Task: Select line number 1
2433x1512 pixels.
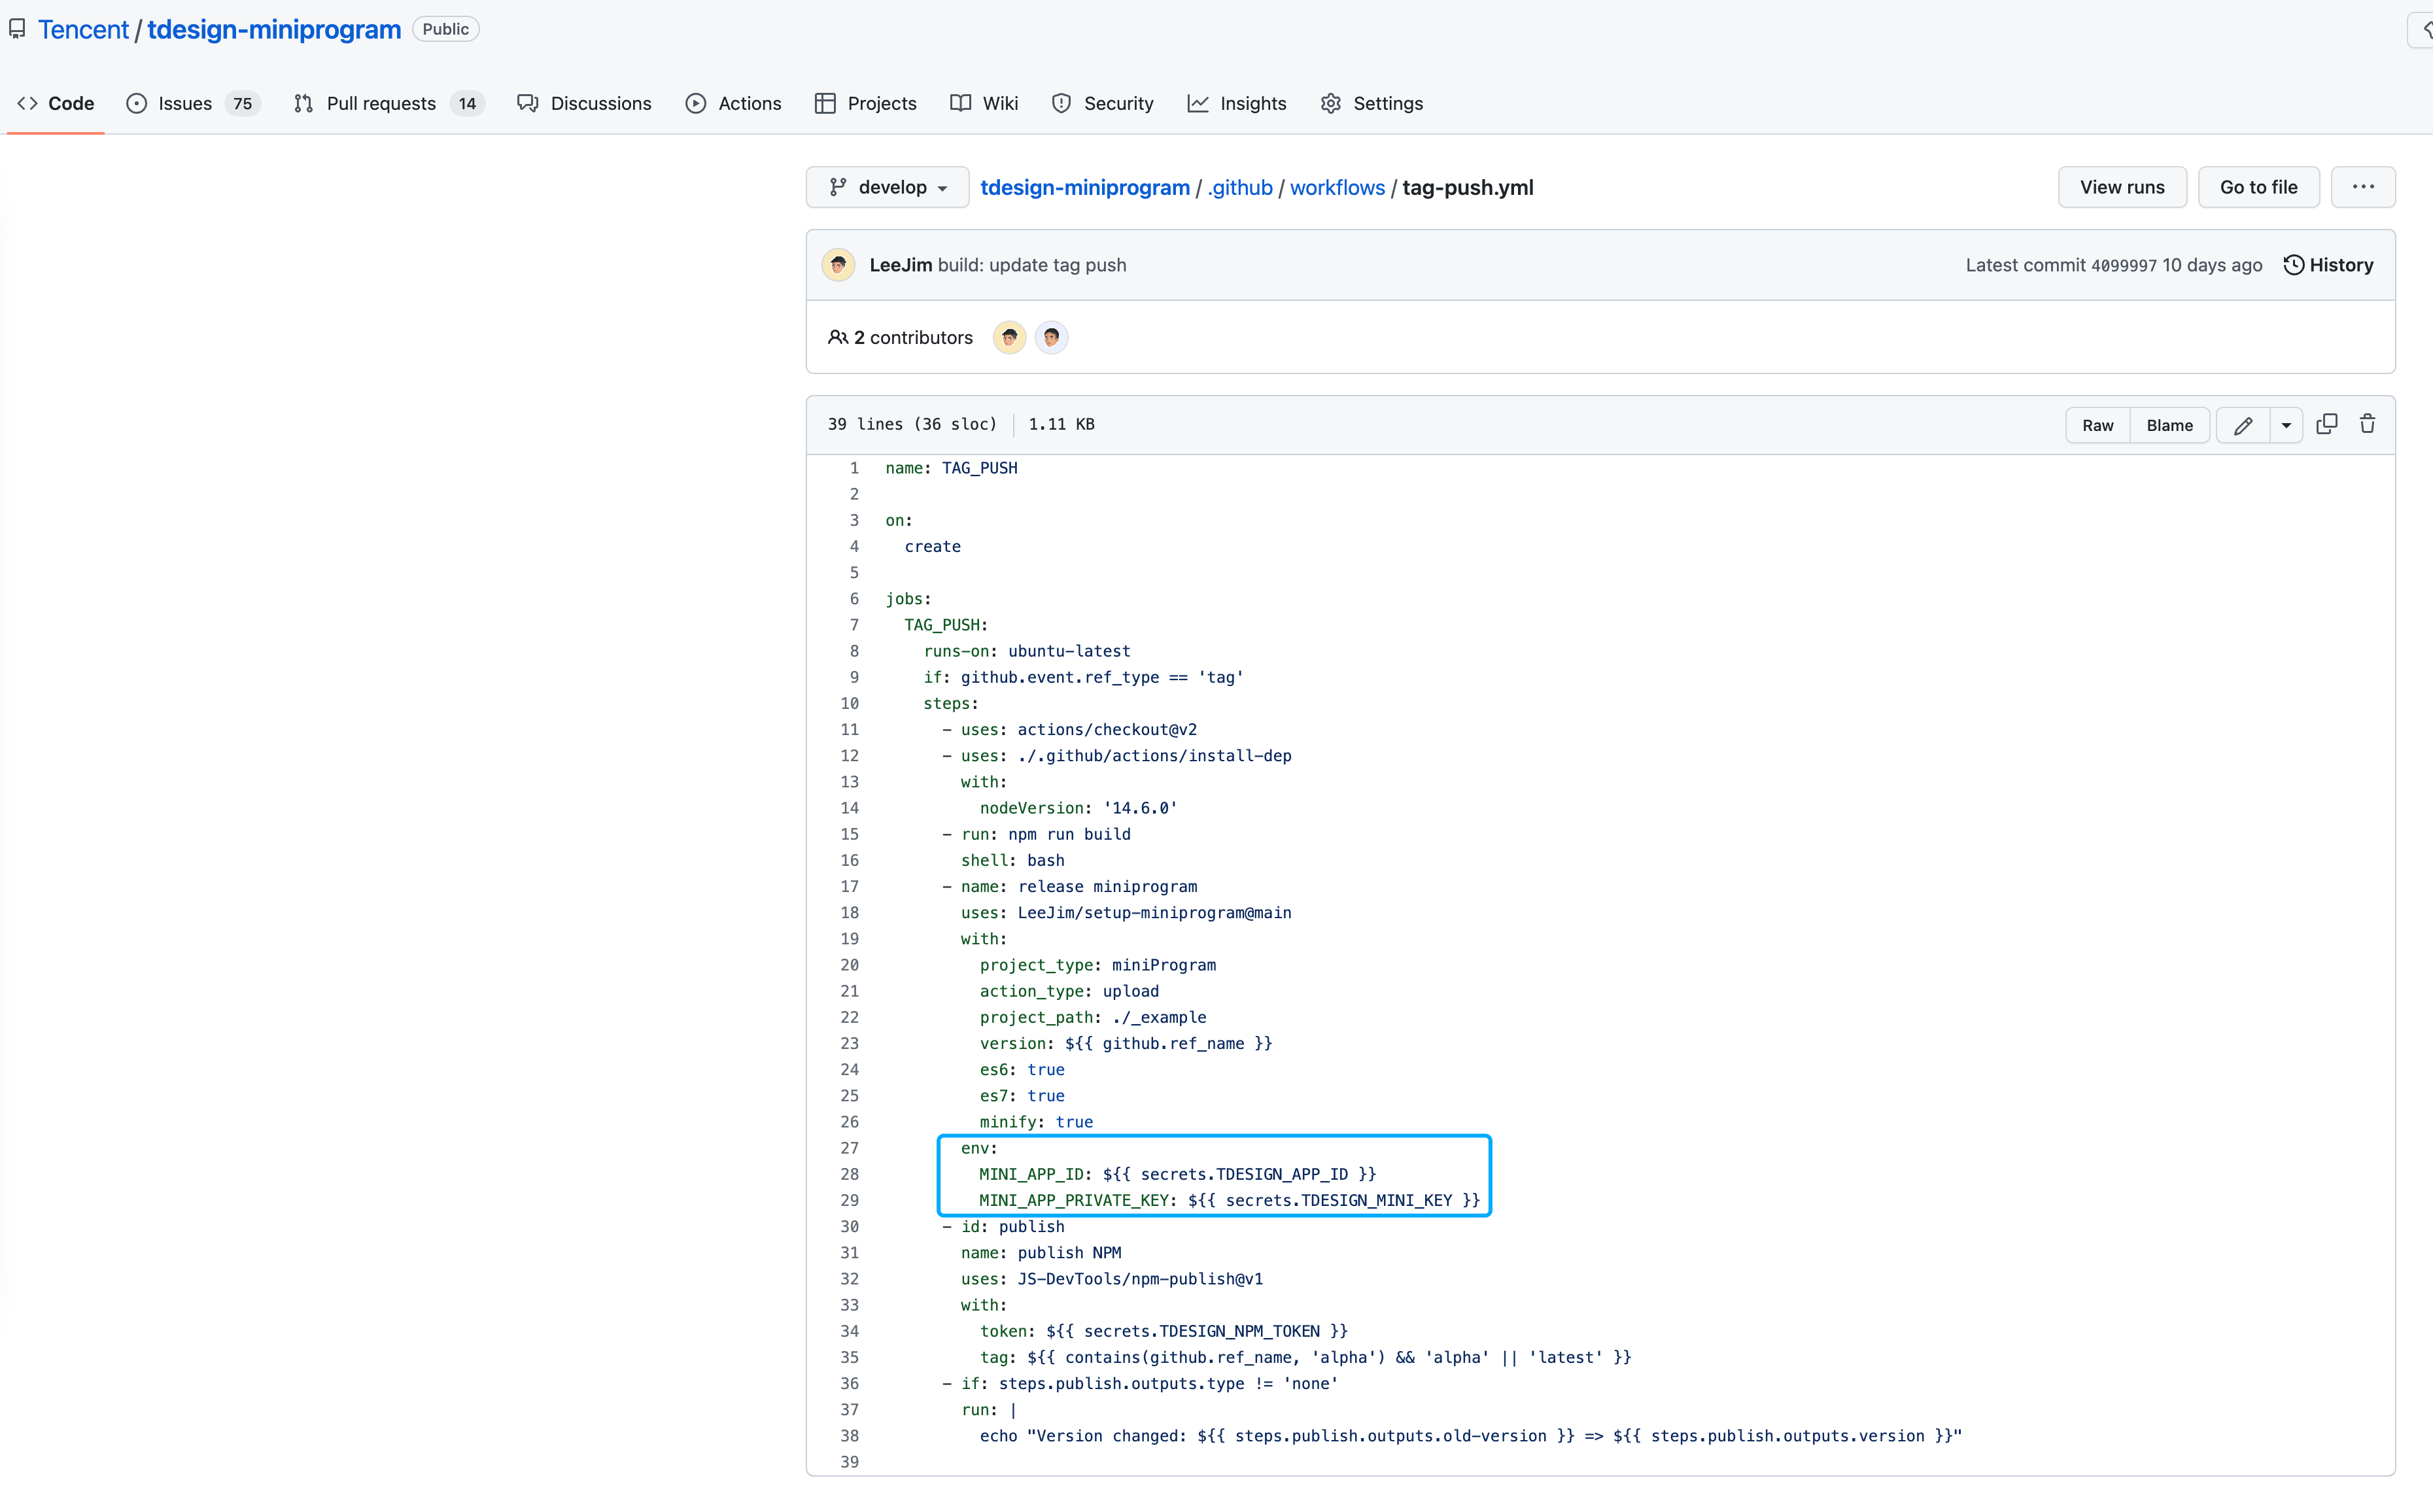Action: click(x=853, y=468)
